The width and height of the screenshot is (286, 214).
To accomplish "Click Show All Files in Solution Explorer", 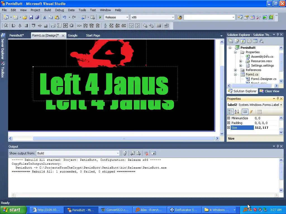I will click(x=237, y=41).
